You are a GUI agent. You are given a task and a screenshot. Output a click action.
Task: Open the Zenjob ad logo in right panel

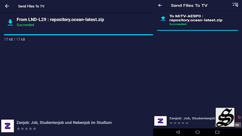160,121
